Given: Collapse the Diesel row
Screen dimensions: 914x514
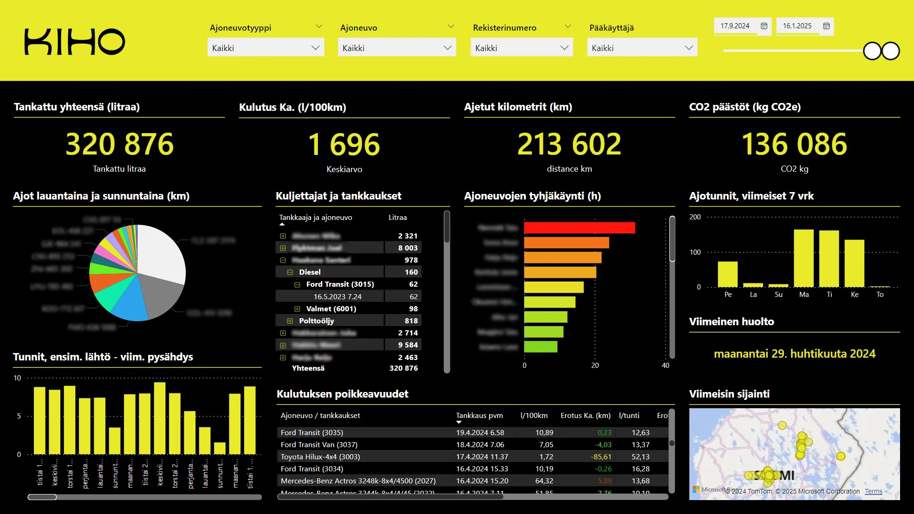Looking at the screenshot, I should tap(290, 272).
